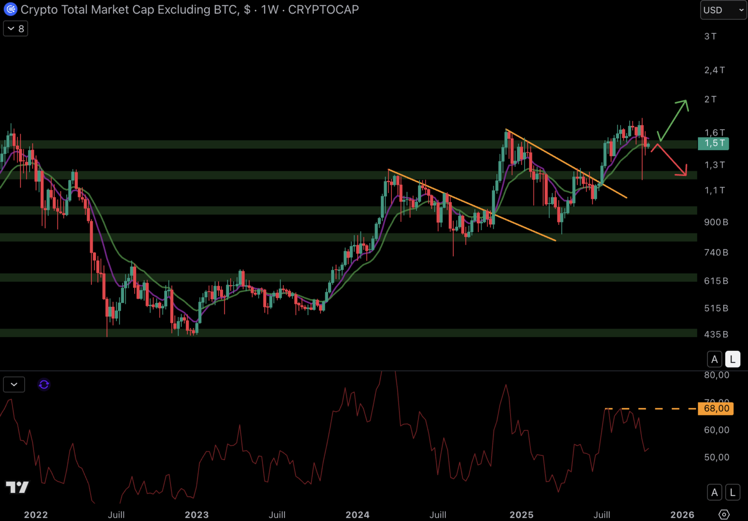Open chart settings gear icon on time axis
This screenshot has width=748, height=521.
click(x=724, y=514)
